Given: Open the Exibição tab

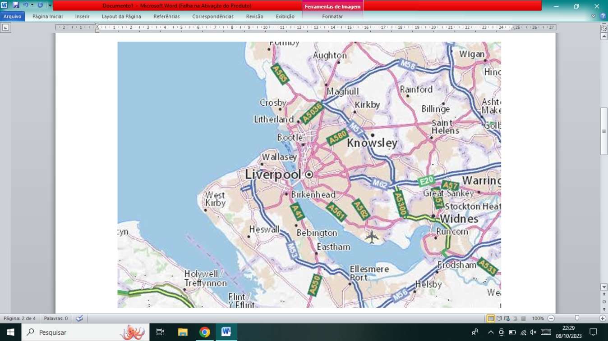Looking at the screenshot, I should tap(285, 16).
